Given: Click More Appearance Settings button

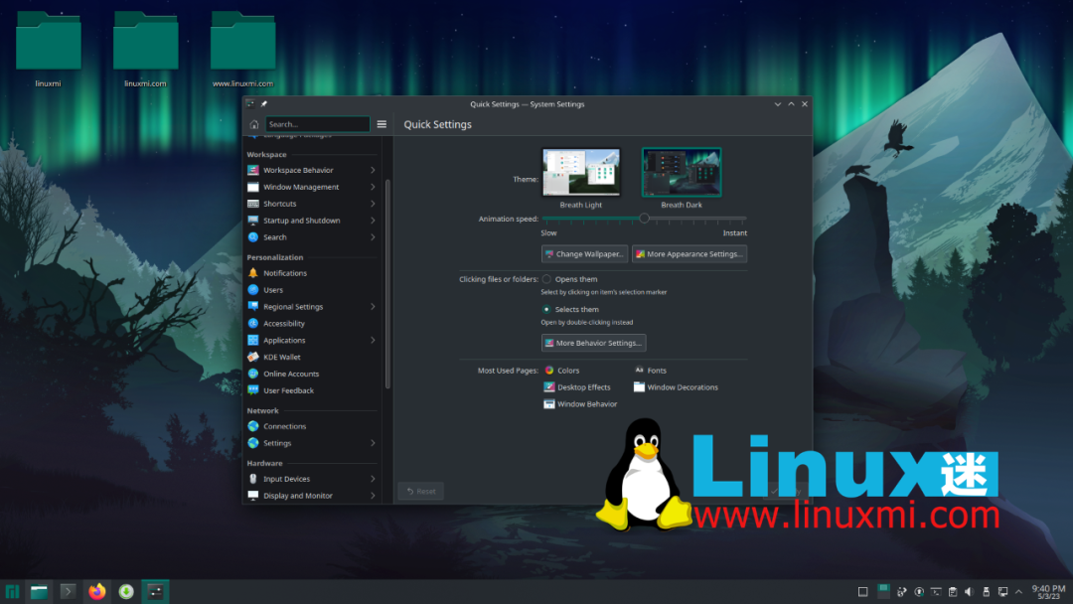Looking at the screenshot, I should pyautogui.click(x=690, y=253).
